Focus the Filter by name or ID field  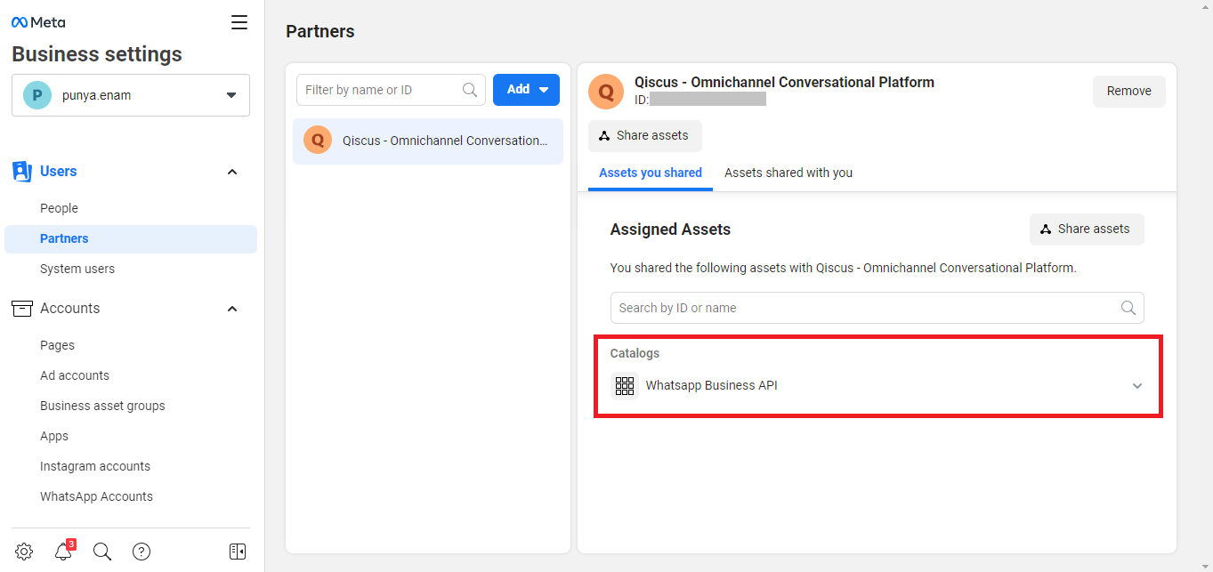[392, 90]
